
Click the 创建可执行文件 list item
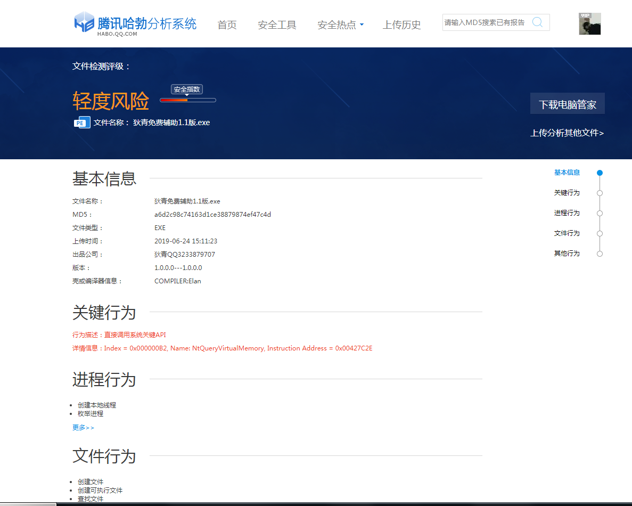click(x=100, y=490)
